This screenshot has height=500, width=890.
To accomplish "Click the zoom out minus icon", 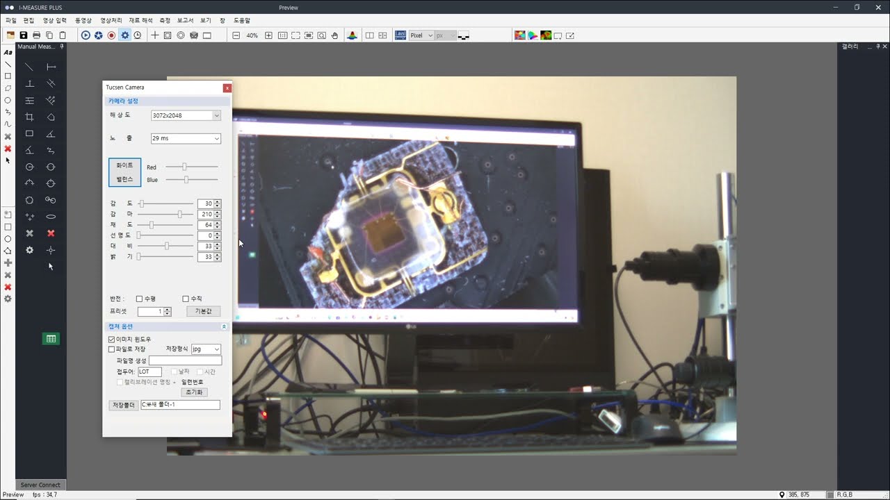I will pyautogui.click(x=236, y=35).
